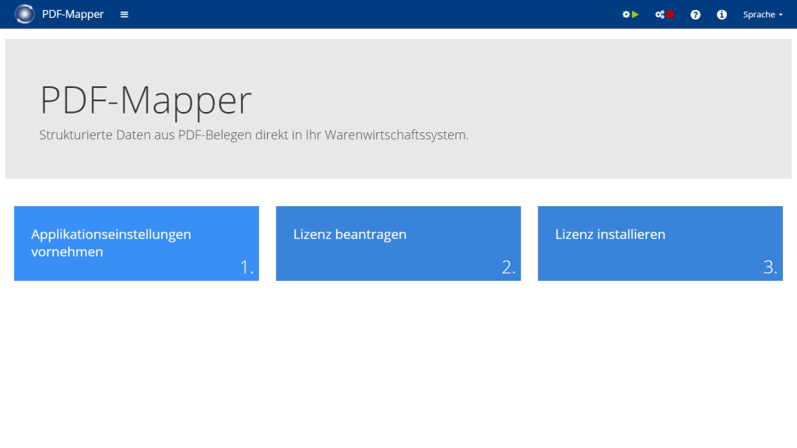Open the Lizenz installieren tile
Screen dimensions: 797x448
660,243
